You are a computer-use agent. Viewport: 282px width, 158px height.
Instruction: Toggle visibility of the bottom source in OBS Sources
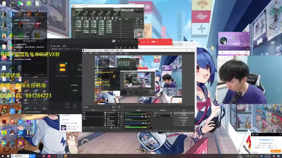click(x=119, y=125)
